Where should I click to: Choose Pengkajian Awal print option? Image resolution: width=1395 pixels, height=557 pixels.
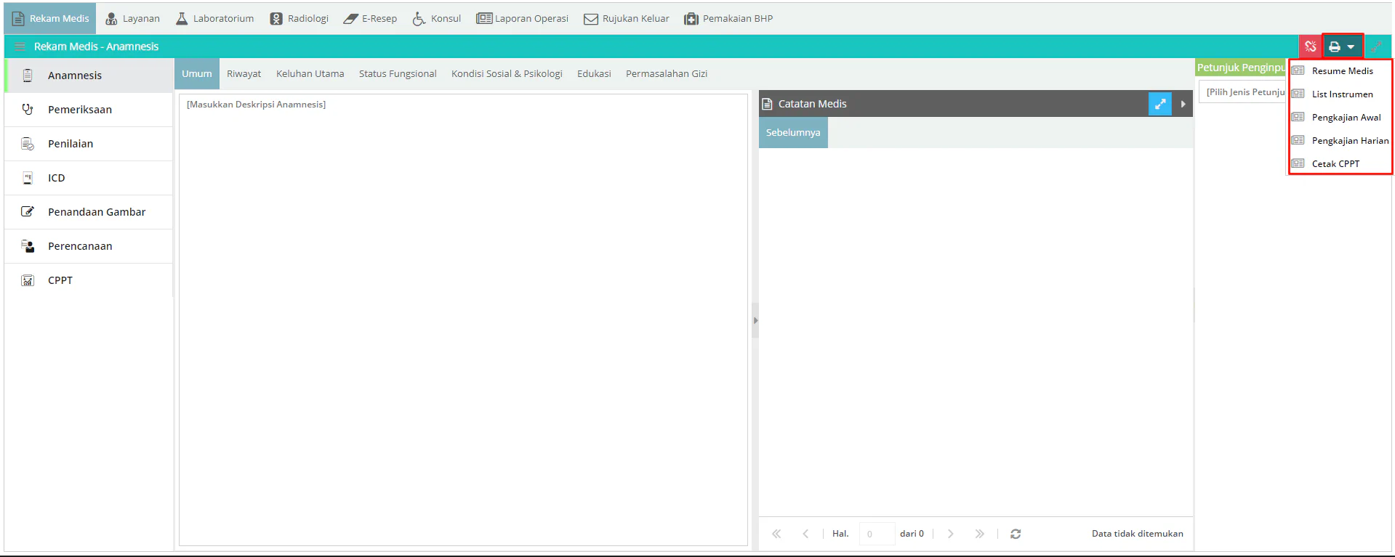click(x=1340, y=117)
